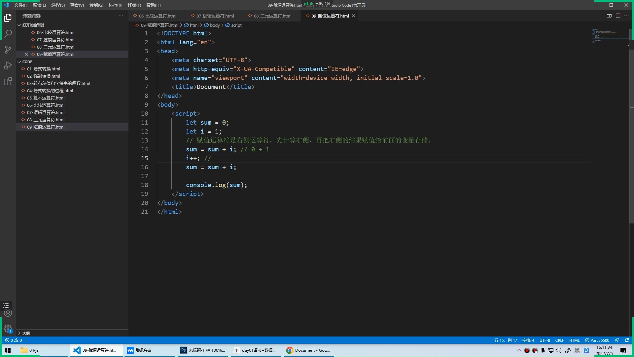Open the 选择(S) menu
Image resolution: width=634 pixels, height=357 pixels.
pyautogui.click(x=58, y=5)
